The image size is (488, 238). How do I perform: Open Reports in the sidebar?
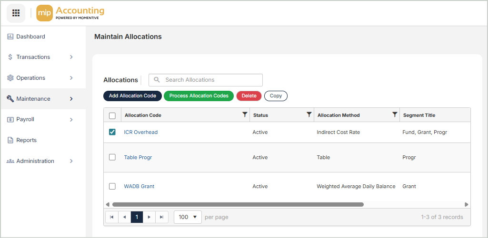pyautogui.click(x=26, y=140)
